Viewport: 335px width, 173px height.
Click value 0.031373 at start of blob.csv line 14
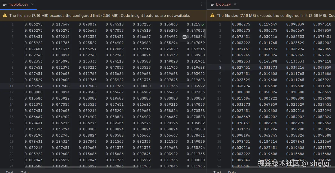241,105
